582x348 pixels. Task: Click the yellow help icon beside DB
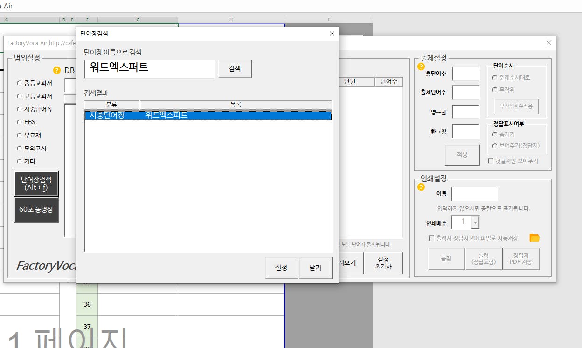pyautogui.click(x=57, y=70)
